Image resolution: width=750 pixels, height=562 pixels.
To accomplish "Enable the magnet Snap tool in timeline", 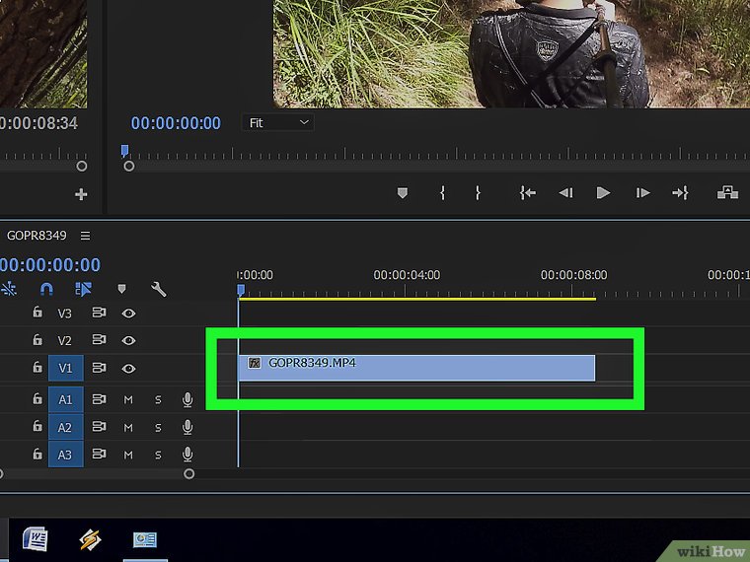I will pyautogui.click(x=46, y=289).
